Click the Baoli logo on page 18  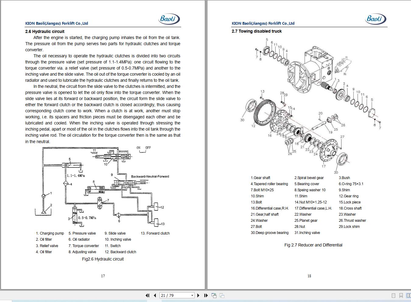pos(375,19)
